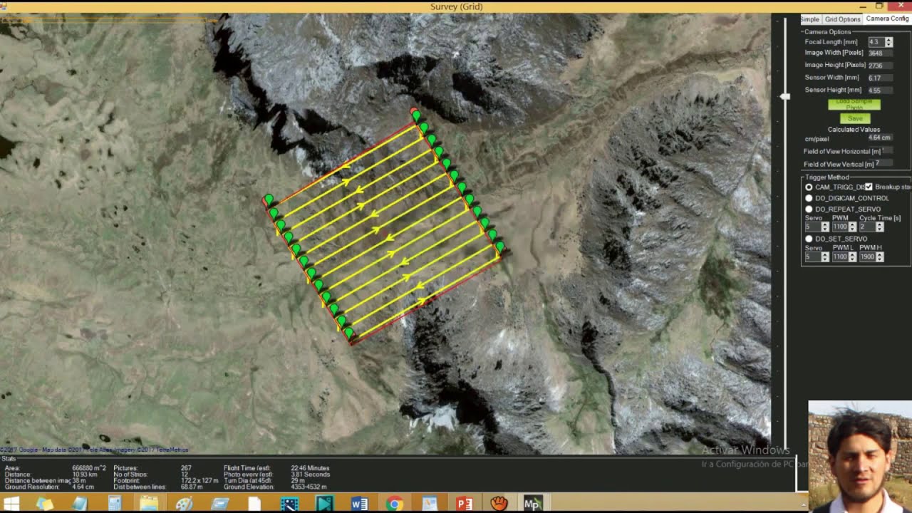Click the Area value '666880 m^2'

(89, 468)
